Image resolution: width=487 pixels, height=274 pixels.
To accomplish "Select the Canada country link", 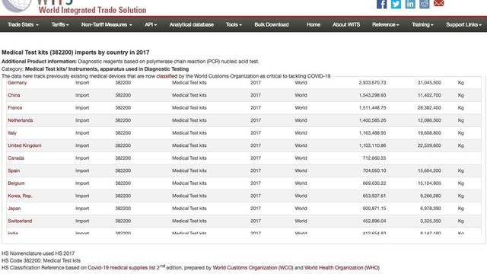I will pyautogui.click(x=16, y=158).
